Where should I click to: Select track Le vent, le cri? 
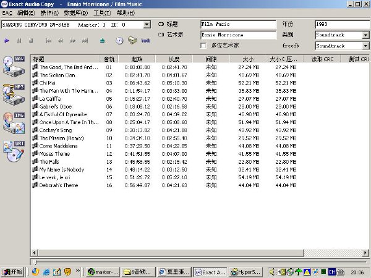[x=54, y=177]
